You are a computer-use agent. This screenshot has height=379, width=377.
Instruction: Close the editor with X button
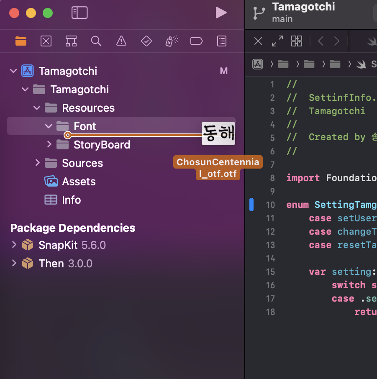(258, 41)
